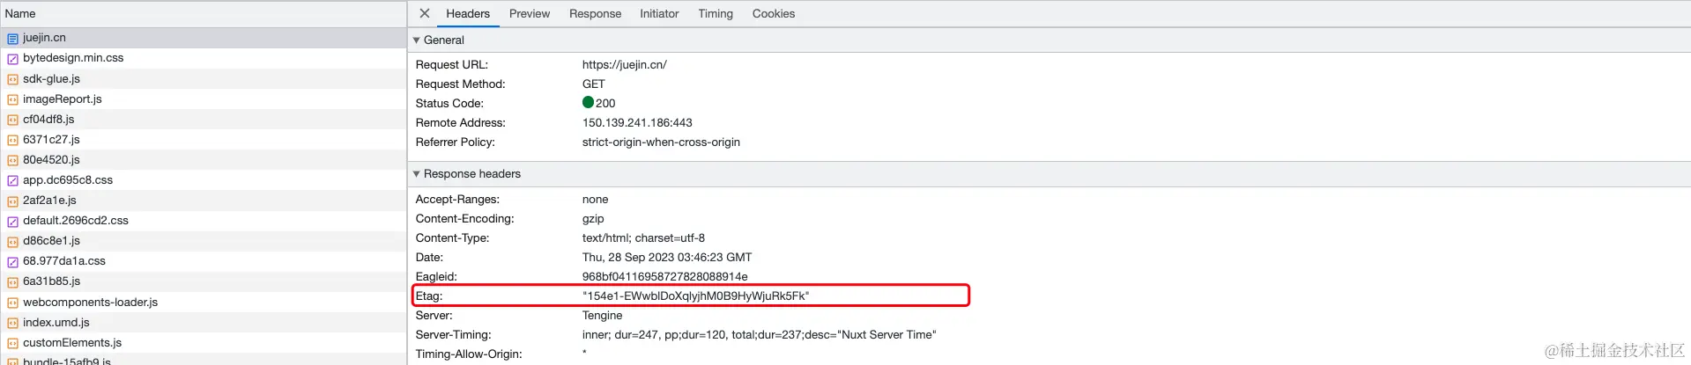Viewport: 1691px width, 365px height.
Task: Open the Response tab
Action: (595, 14)
